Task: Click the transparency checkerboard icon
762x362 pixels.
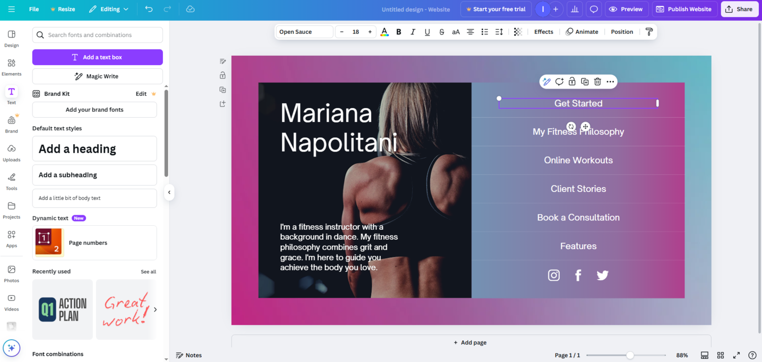Action: pyautogui.click(x=518, y=32)
